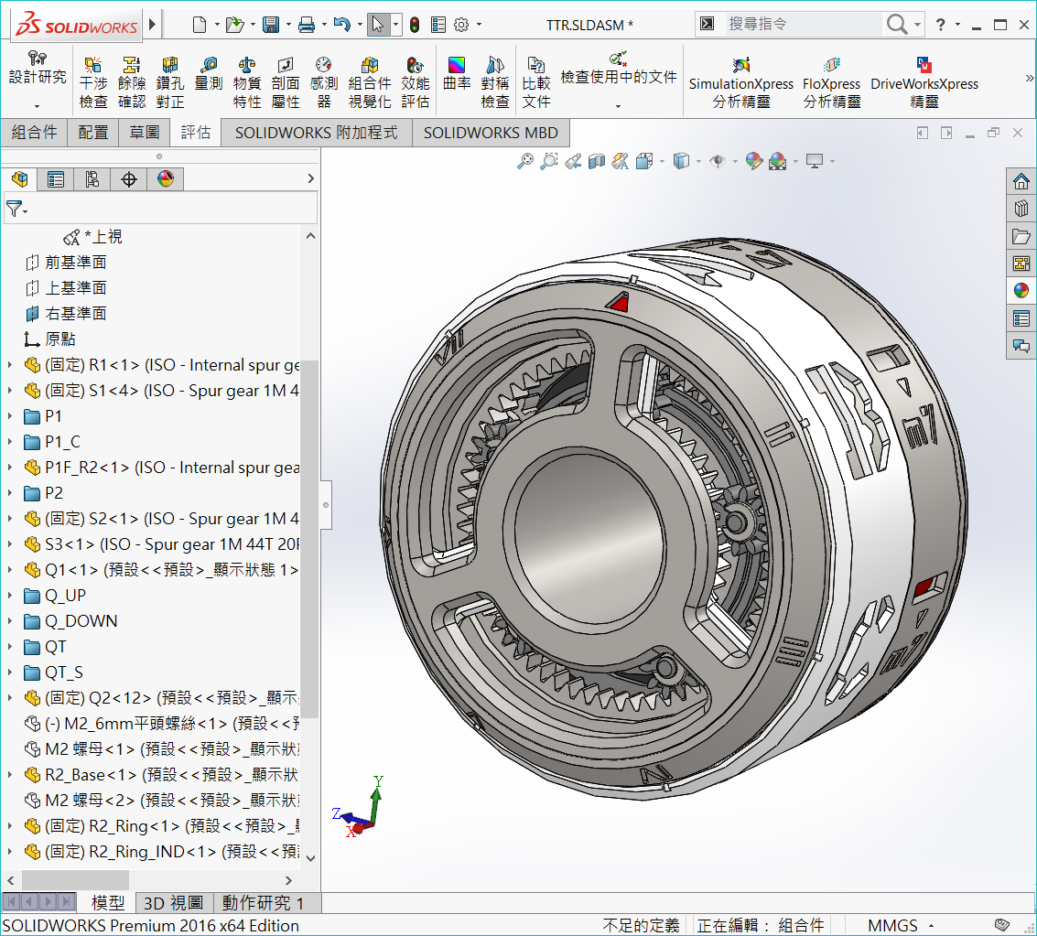The width and height of the screenshot is (1037, 936).
Task: Expand the Q_DOWN folder node
Action: click(x=11, y=621)
